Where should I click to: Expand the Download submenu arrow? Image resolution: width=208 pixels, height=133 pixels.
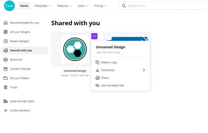click(x=144, y=70)
